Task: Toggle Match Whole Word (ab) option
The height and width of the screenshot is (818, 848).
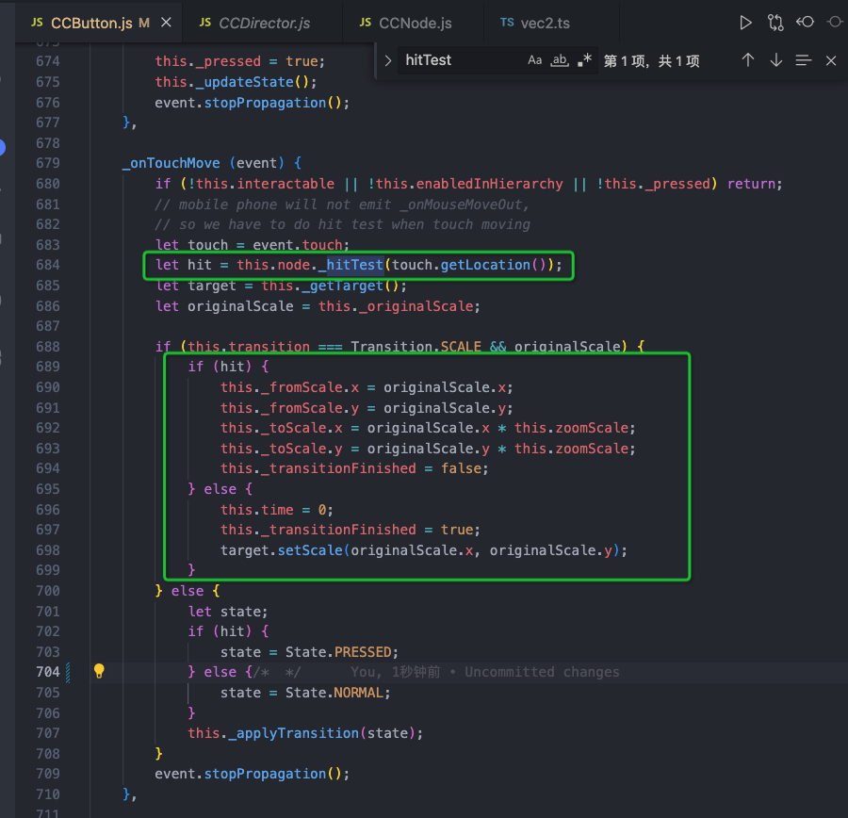Action: tap(559, 60)
